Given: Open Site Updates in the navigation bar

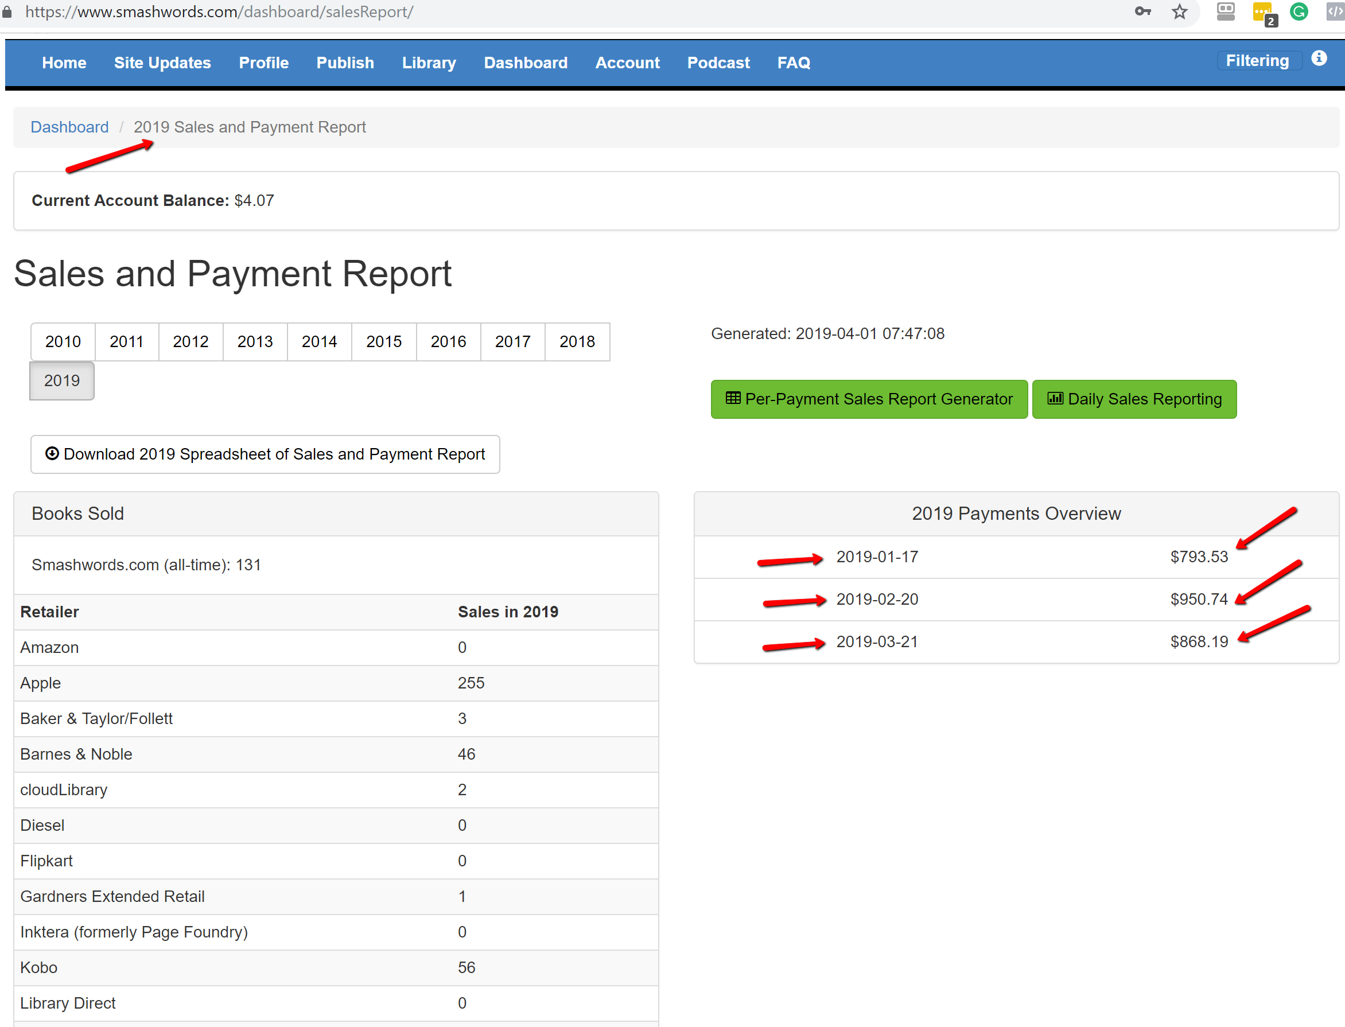Looking at the screenshot, I should (162, 63).
